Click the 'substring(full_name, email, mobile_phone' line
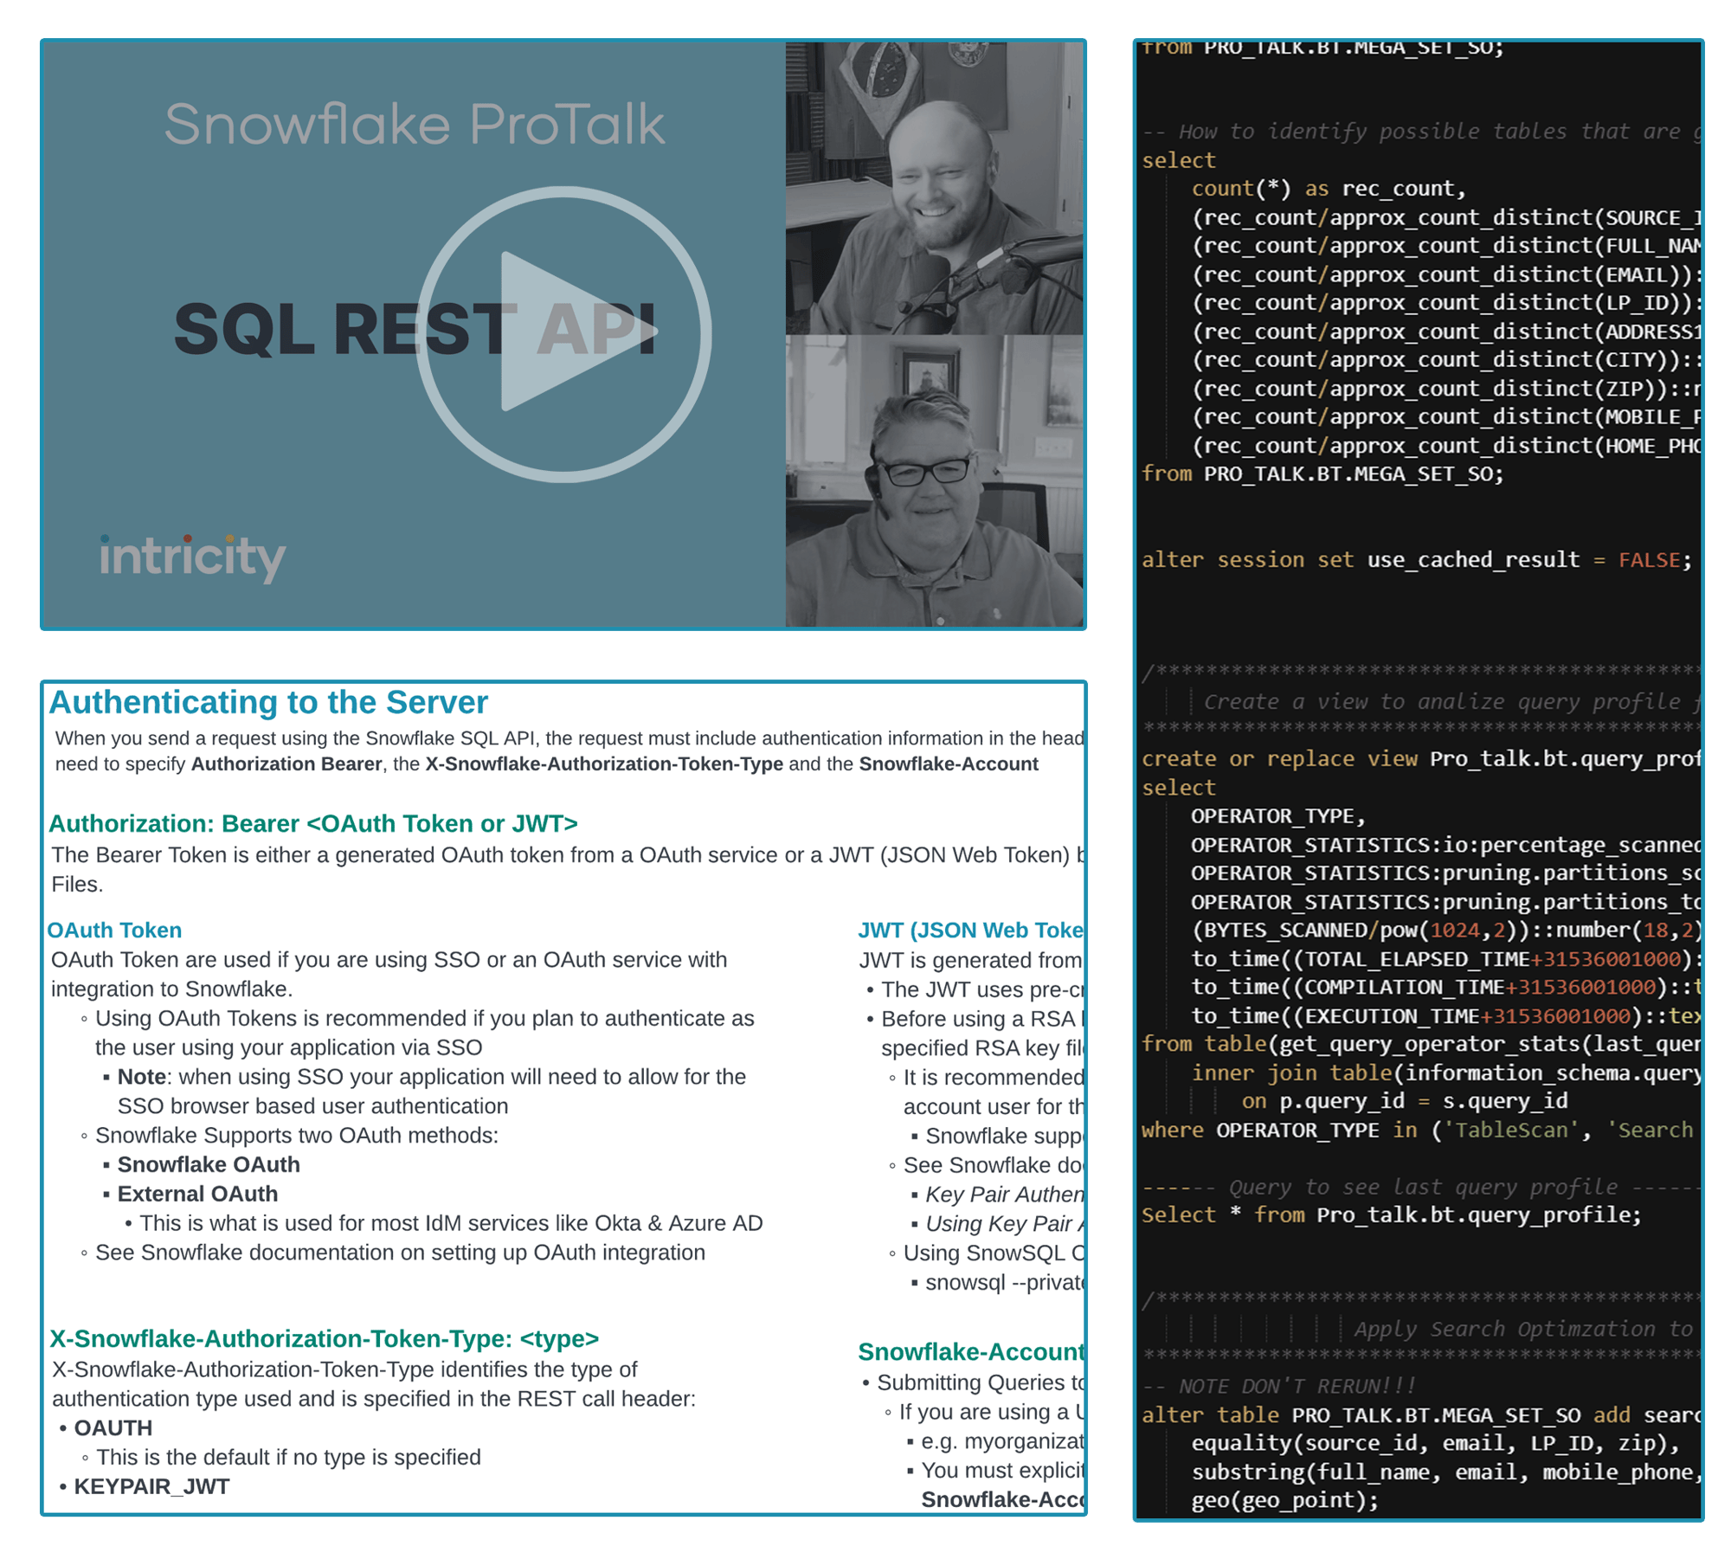Image resolution: width=1731 pixels, height=1559 pixels. pos(1445,1472)
